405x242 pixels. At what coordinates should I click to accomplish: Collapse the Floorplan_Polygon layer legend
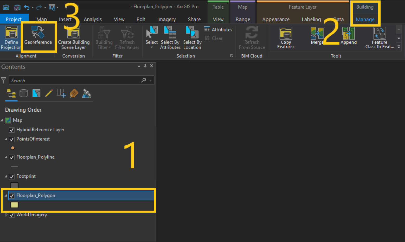pyautogui.click(x=6, y=195)
